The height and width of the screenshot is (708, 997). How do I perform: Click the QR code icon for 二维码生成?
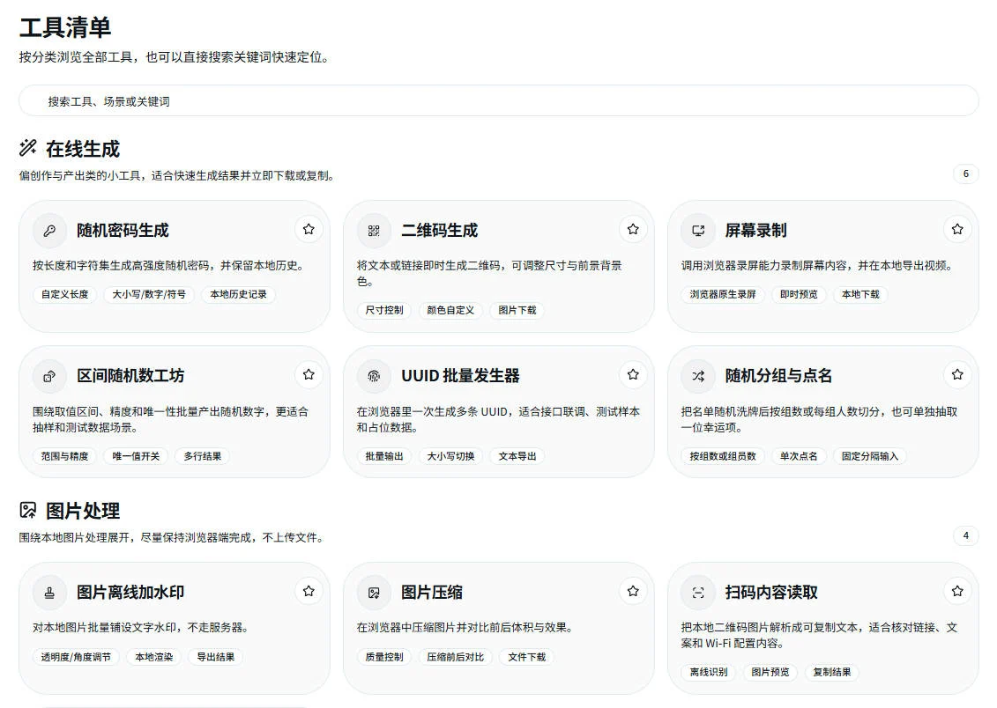374,230
